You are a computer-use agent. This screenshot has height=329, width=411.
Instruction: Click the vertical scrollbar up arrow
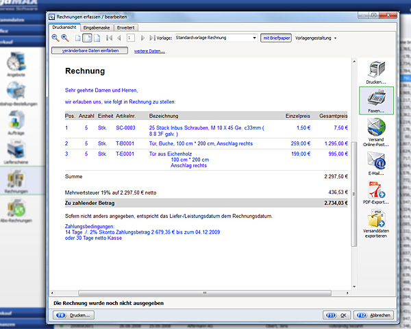click(x=354, y=62)
